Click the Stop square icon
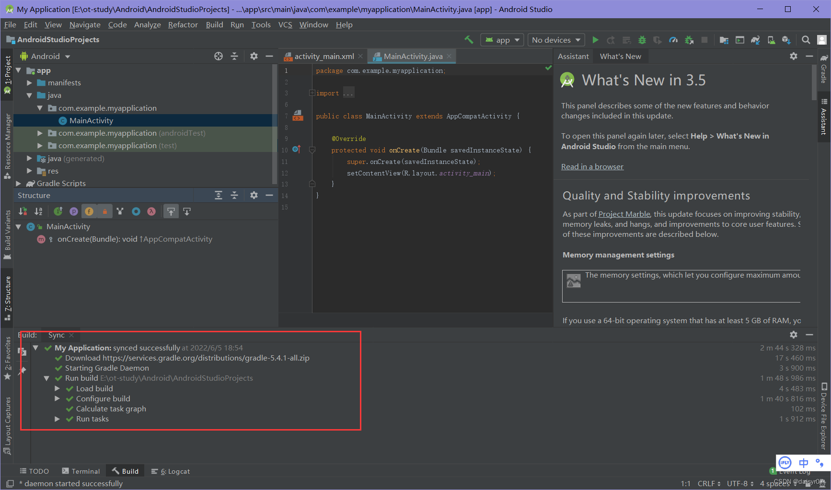This screenshot has height=490, width=831. tap(704, 40)
